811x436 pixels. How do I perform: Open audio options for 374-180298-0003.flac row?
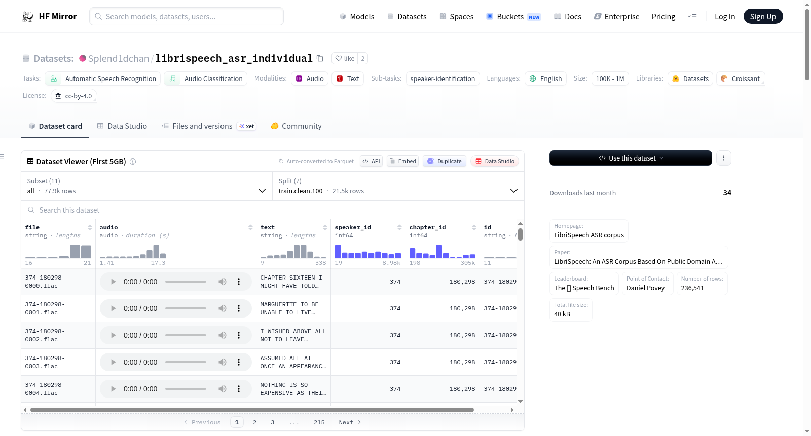[x=239, y=362]
